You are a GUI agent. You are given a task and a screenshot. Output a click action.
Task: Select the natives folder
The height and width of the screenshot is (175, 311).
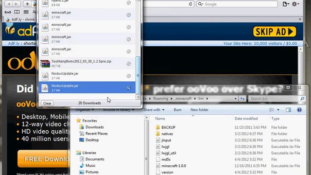click(x=167, y=134)
